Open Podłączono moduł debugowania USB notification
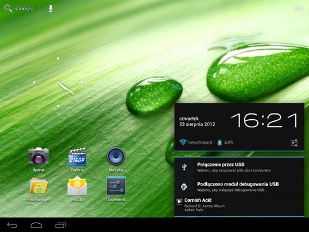This screenshot has height=232, width=309. tap(239, 187)
